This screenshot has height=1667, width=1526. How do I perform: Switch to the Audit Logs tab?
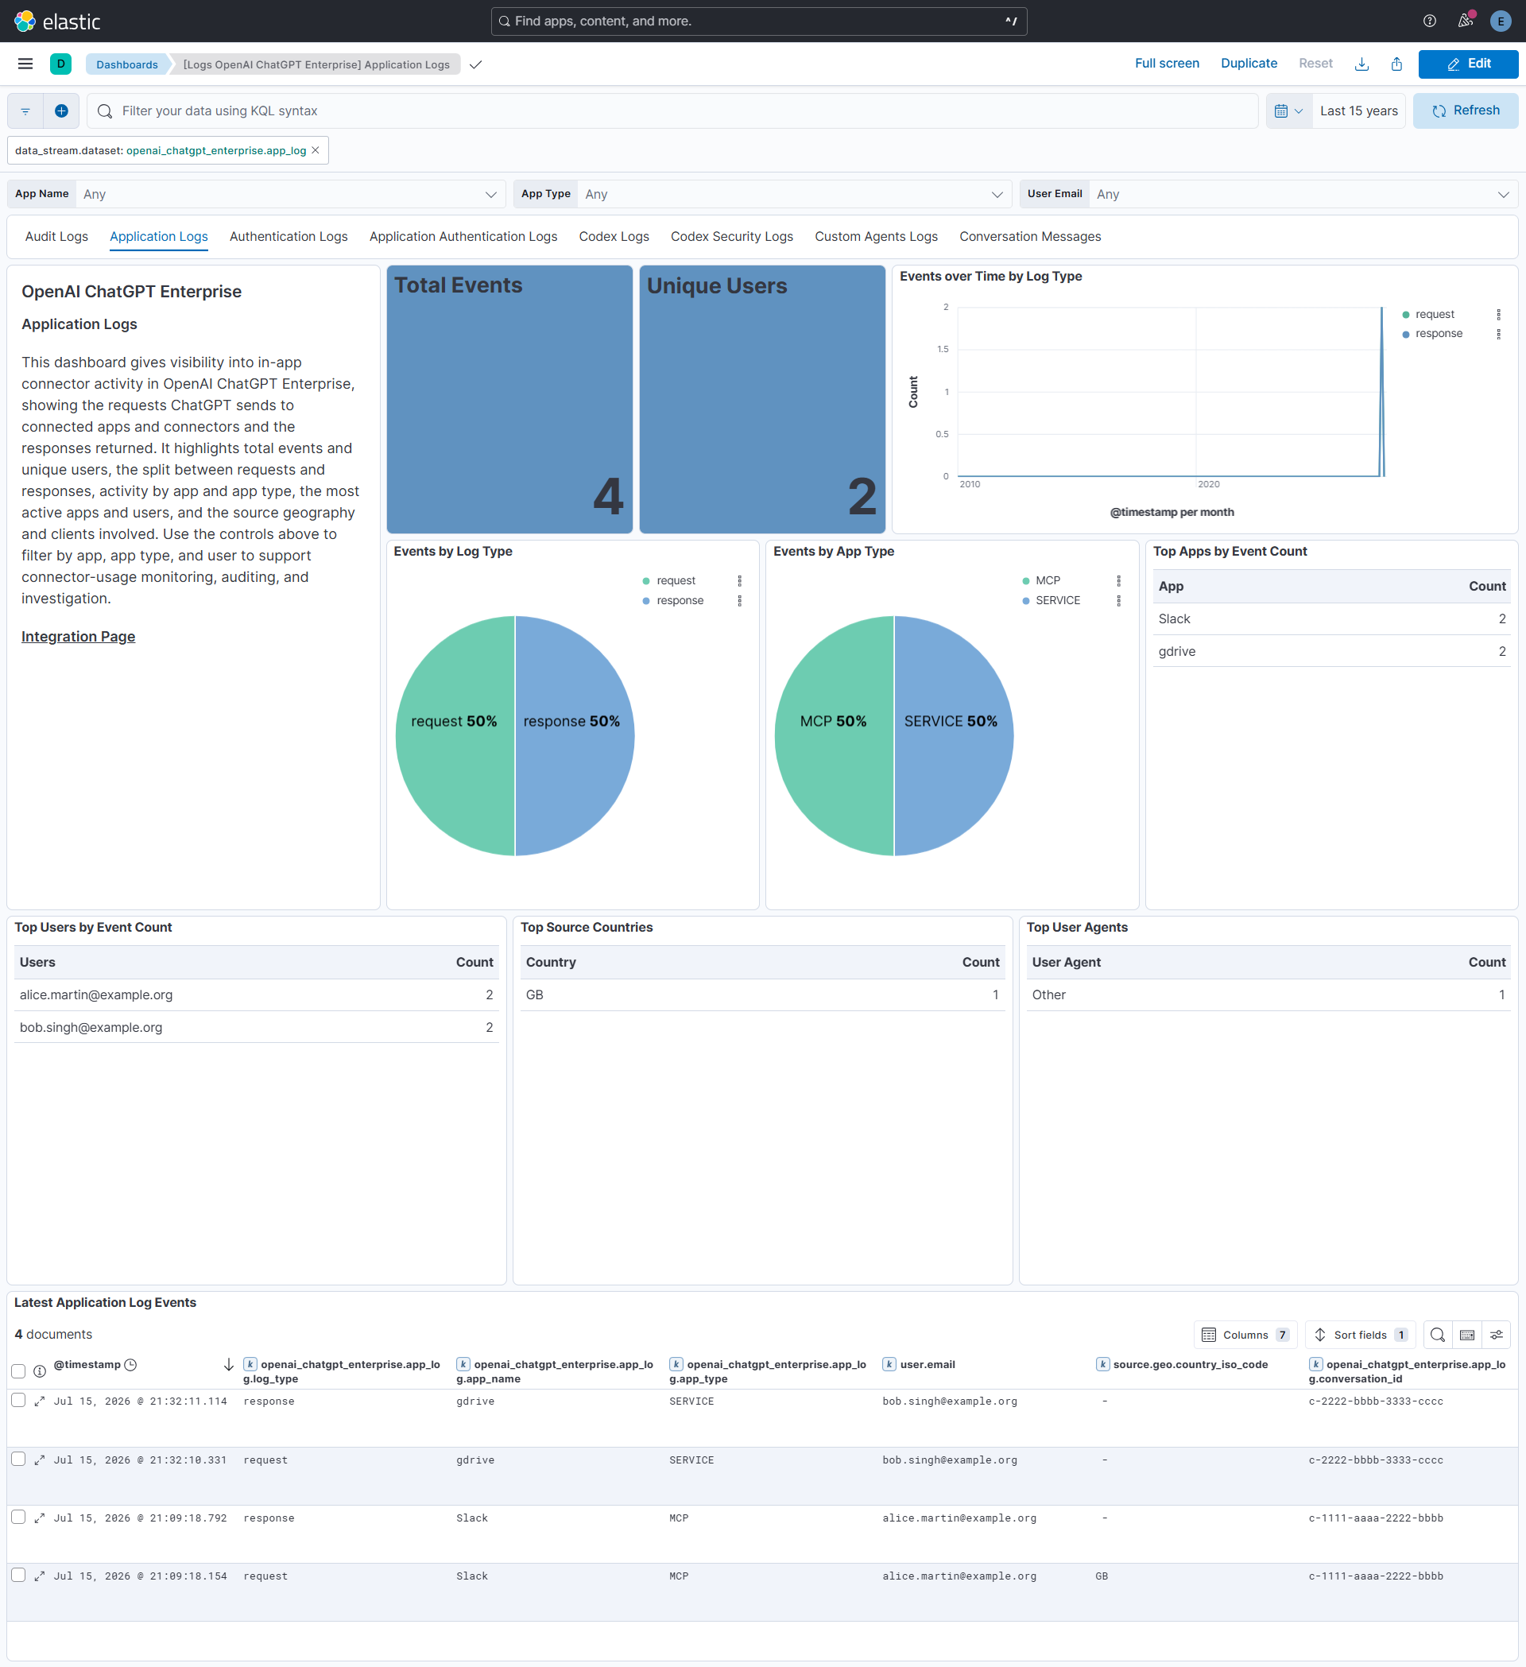[56, 236]
